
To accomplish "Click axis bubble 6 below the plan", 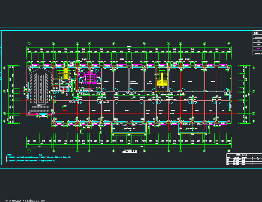I will [144, 151].
